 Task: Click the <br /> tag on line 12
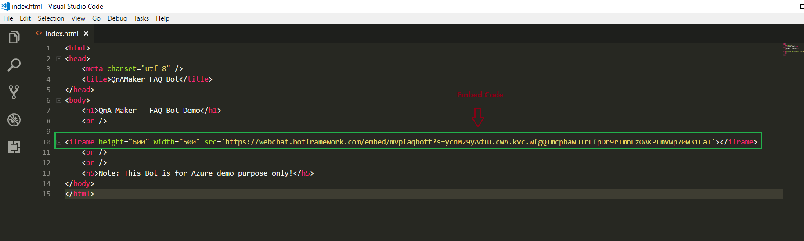click(94, 162)
